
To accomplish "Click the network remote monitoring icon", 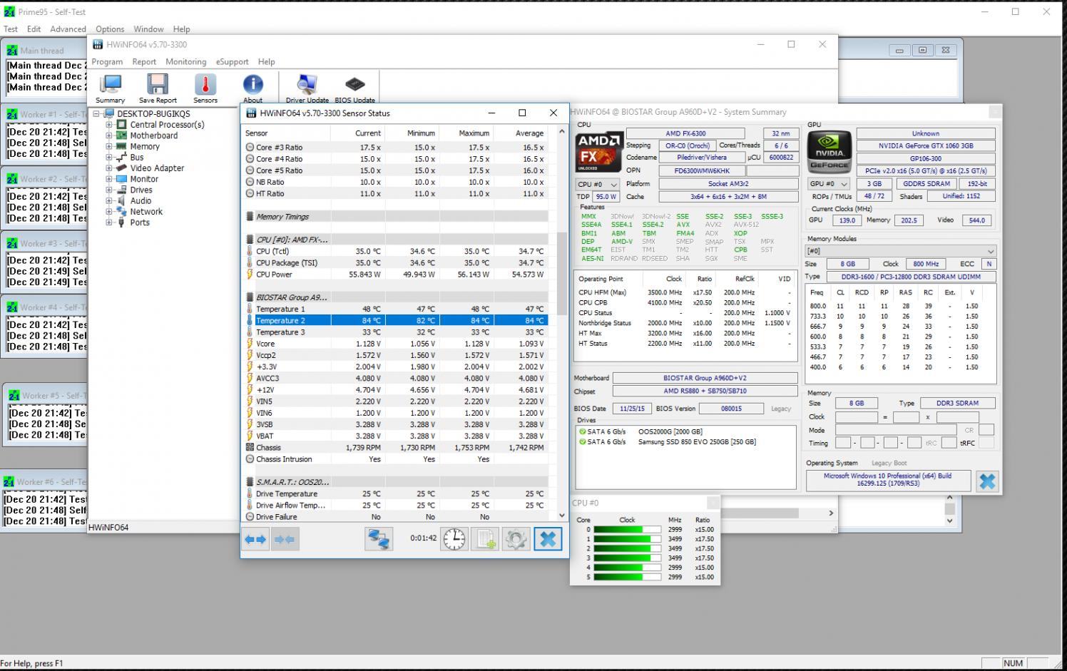I will (379, 539).
